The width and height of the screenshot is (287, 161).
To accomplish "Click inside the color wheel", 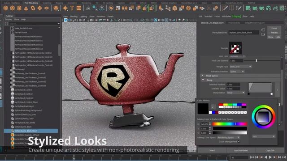I will coord(263,117).
